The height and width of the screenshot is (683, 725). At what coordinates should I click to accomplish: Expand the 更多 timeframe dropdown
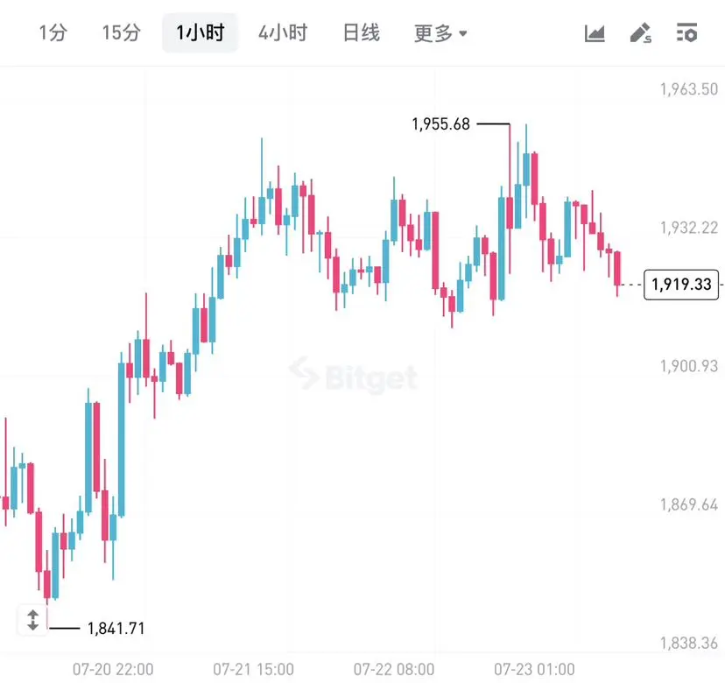(x=440, y=33)
